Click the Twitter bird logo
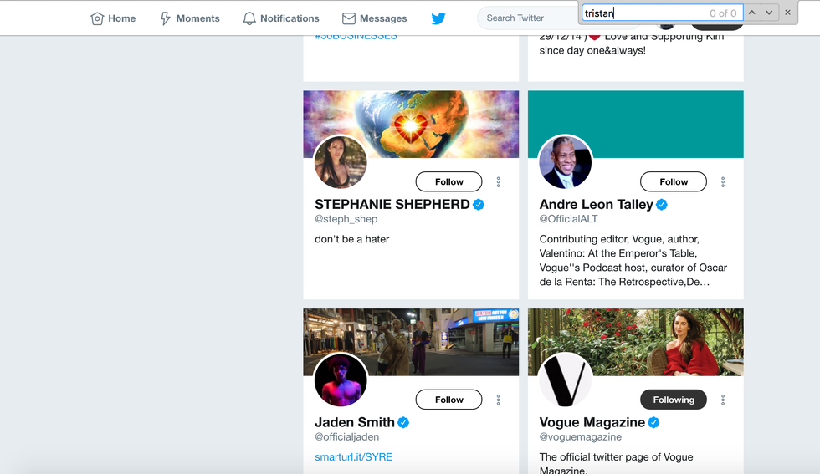 pos(438,18)
